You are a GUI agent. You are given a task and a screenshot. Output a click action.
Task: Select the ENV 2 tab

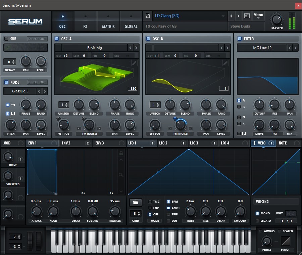[76, 143]
